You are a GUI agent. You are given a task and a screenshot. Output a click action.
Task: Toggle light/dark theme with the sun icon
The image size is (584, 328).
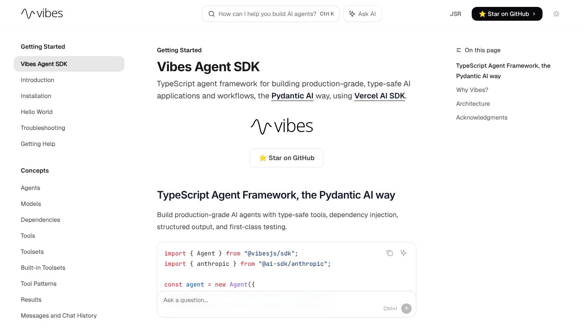click(556, 14)
